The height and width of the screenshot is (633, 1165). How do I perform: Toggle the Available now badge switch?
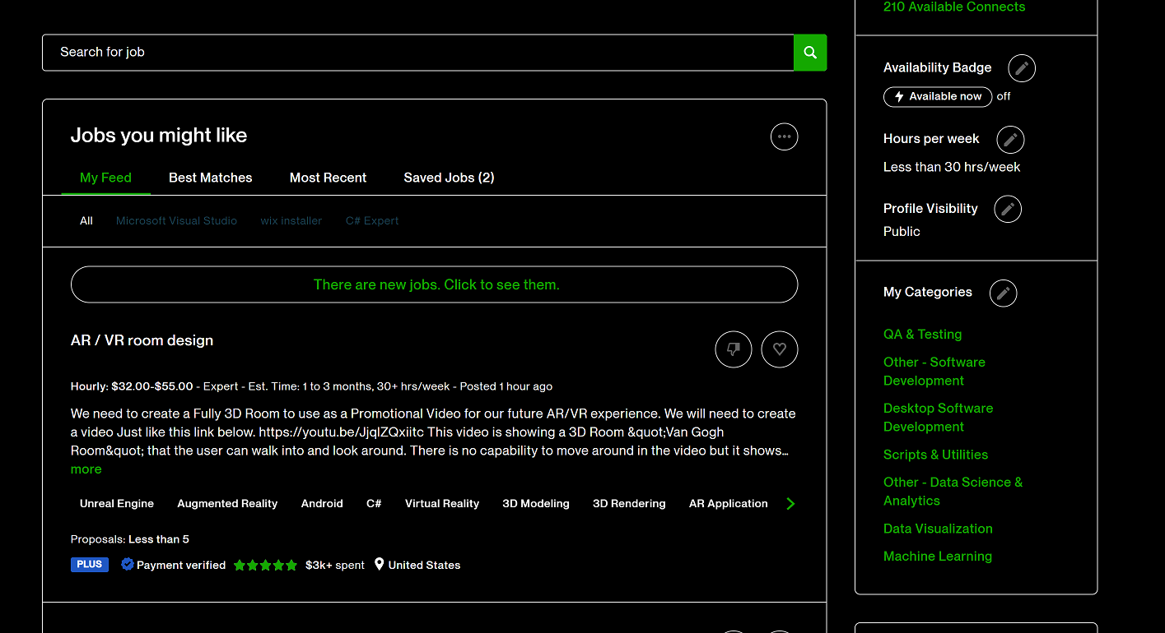click(937, 96)
